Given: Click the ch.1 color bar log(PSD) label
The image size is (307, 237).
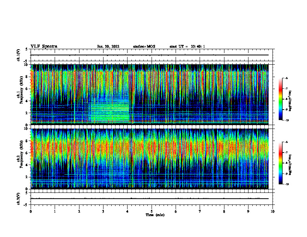Looking at the screenshot, I should pos(290,101).
